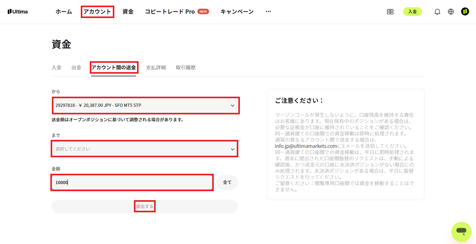The width and height of the screenshot is (476, 244).
Task: Open コピートレード Pro menu item
Action: (x=170, y=12)
